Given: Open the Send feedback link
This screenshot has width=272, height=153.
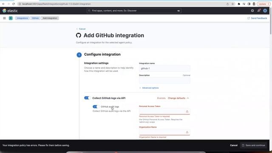Looking at the screenshot, I should click(257, 18).
